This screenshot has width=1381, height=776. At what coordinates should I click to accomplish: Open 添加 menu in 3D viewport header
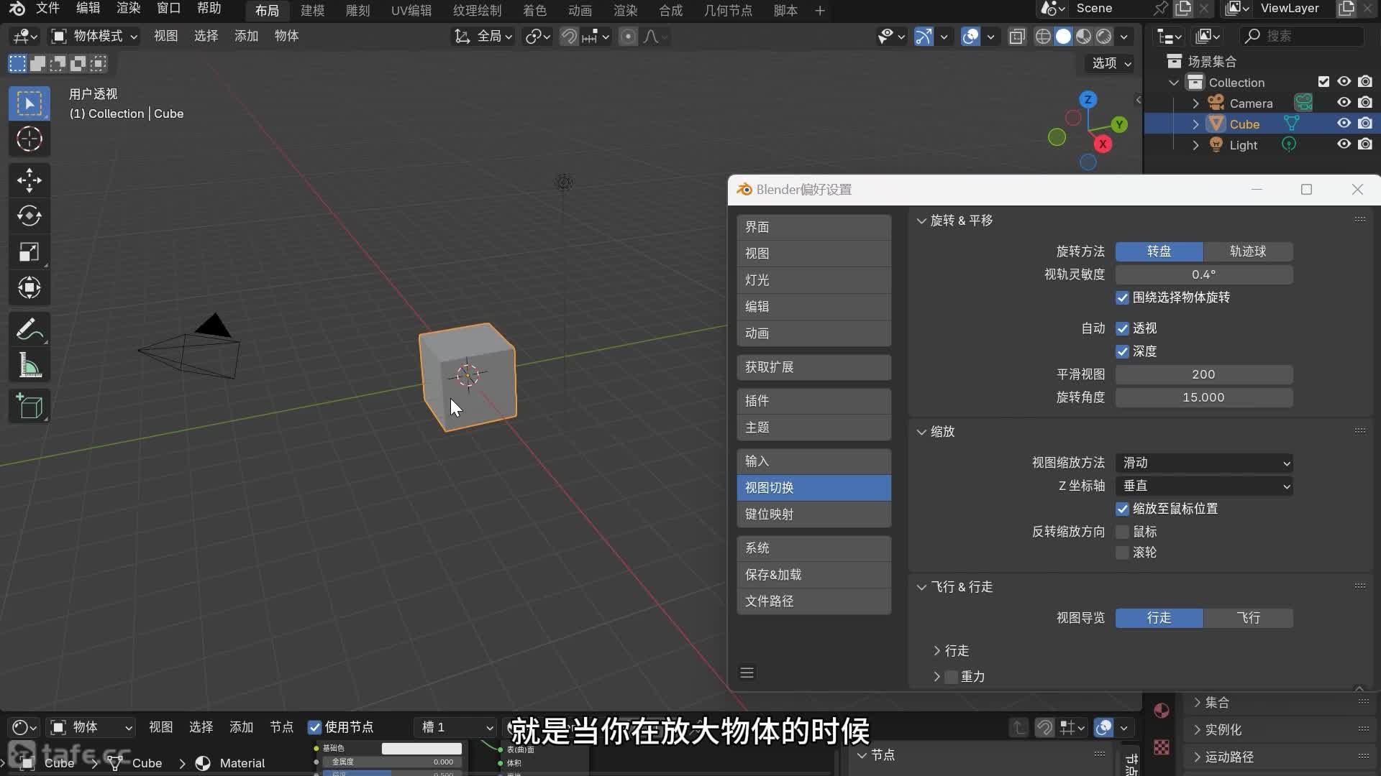point(246,36)
